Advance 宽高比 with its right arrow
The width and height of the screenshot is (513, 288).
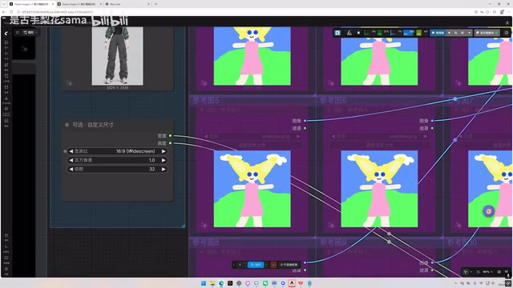(164, 151)
